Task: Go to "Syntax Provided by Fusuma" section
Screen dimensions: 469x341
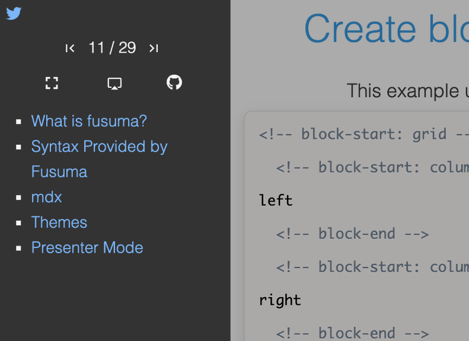Action: pos(99,146)
